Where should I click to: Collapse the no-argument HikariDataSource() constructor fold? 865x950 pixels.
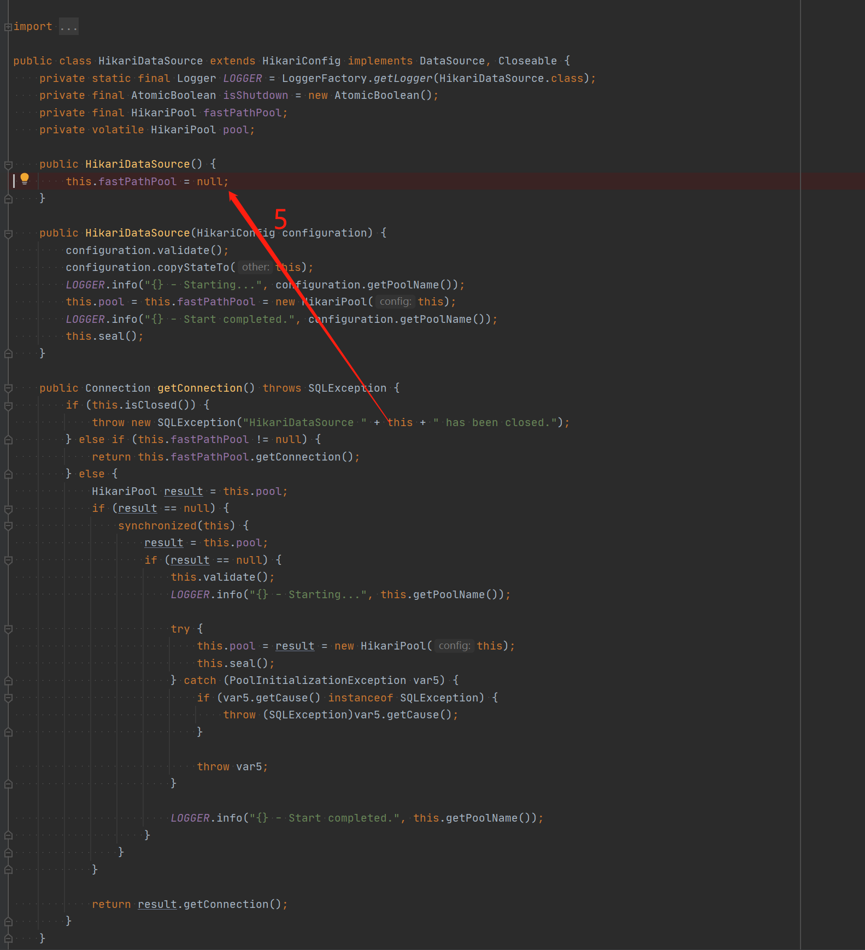click(x=8, y=164)
